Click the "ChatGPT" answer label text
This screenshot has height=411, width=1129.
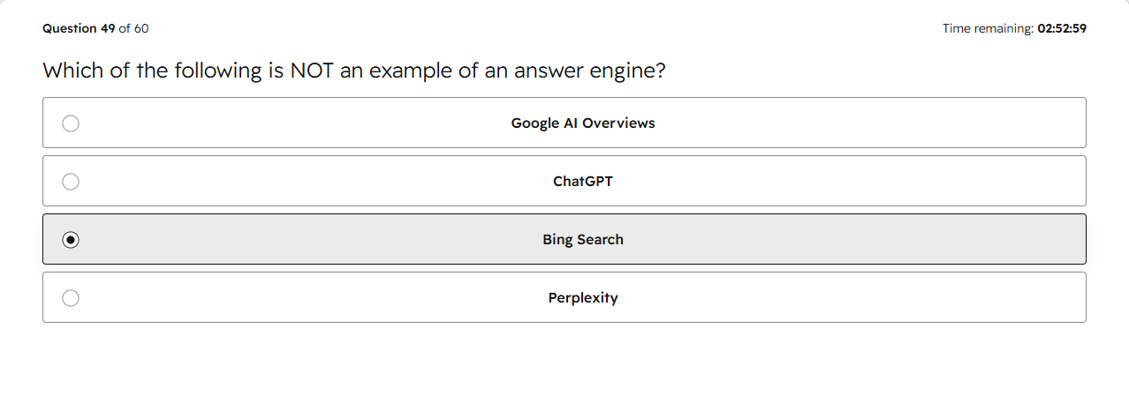point(583,182)
